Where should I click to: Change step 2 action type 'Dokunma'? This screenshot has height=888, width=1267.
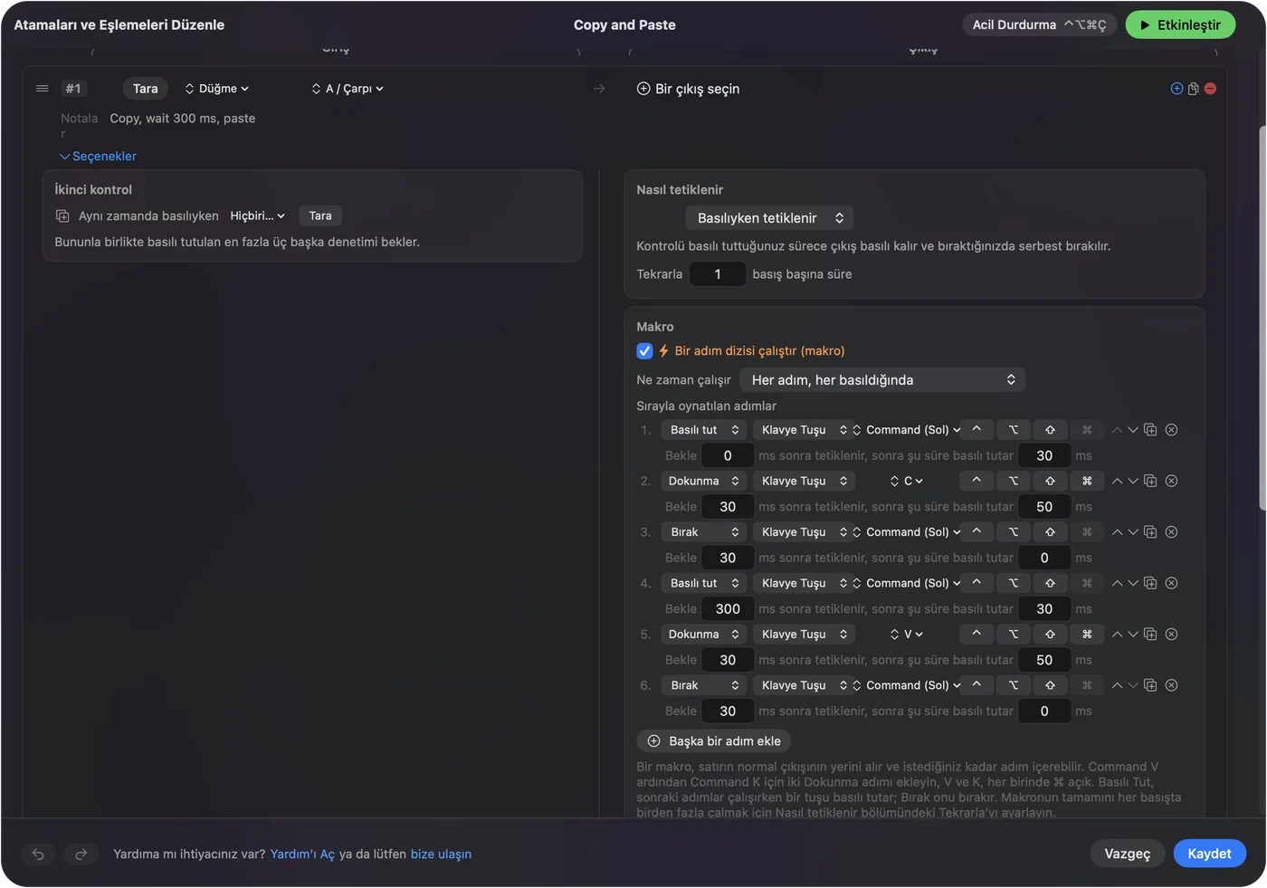coord(704,481)
